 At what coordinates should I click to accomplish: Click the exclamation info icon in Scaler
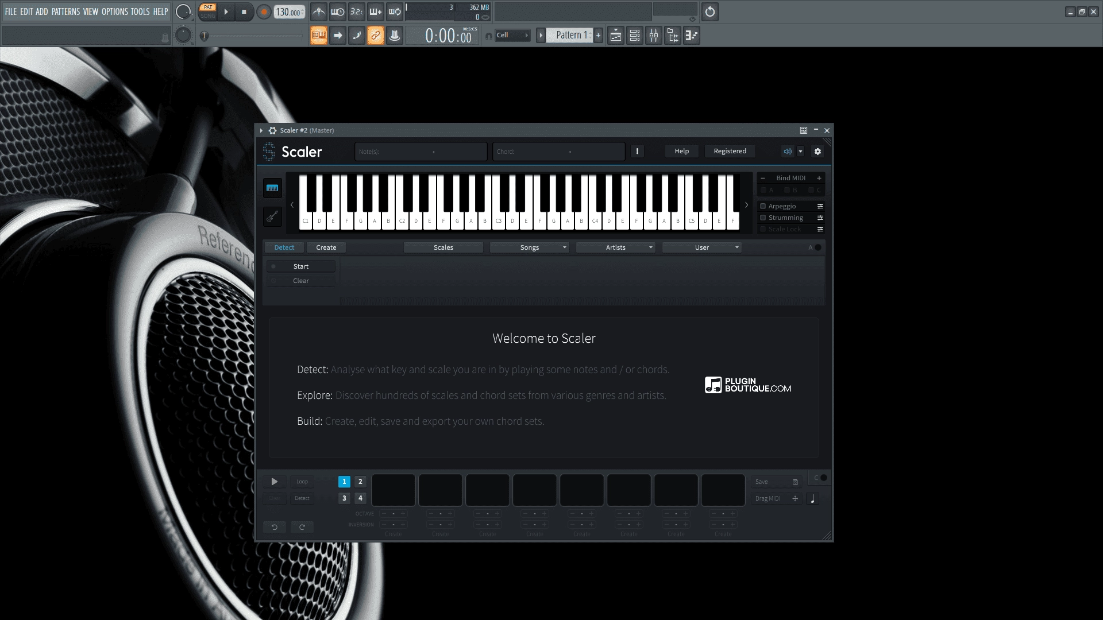coord(637,151)
